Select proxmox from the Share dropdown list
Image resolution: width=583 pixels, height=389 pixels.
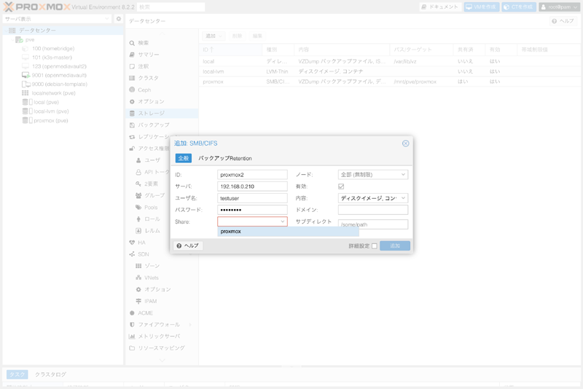coord(288,232)
